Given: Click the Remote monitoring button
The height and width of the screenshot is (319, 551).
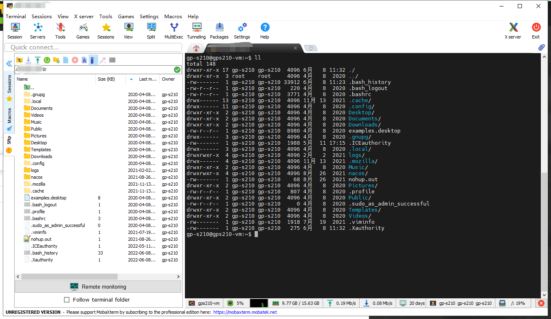Looking at the screenshot, I should point(98,287).
